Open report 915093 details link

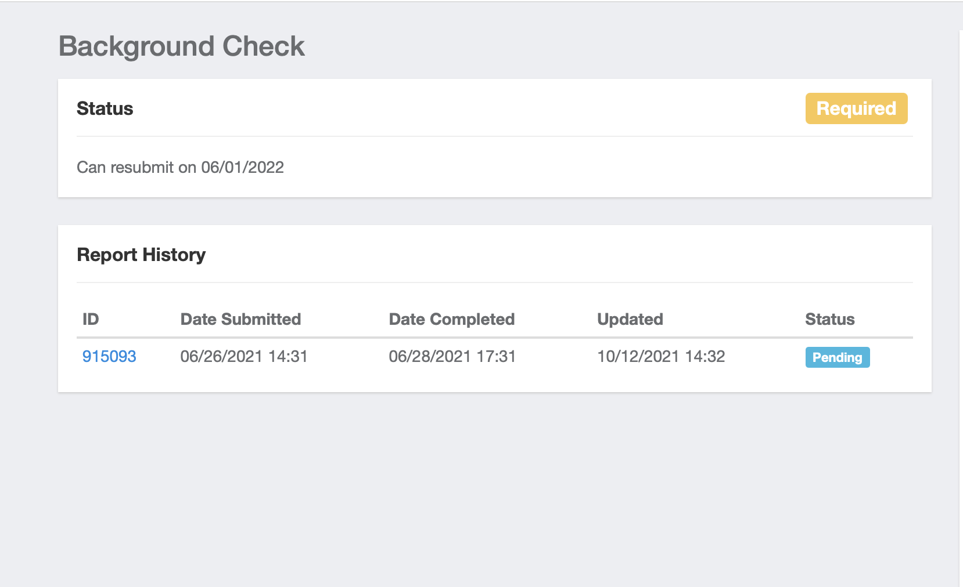pos(109,356)
